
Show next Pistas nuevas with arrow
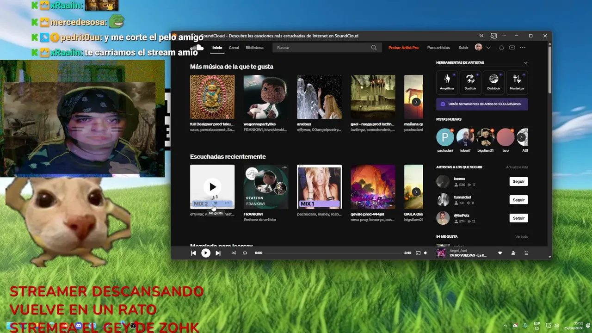(521, 137)
